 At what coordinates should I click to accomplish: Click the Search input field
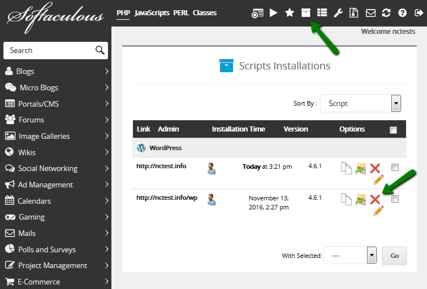click(x=49, y=50)
